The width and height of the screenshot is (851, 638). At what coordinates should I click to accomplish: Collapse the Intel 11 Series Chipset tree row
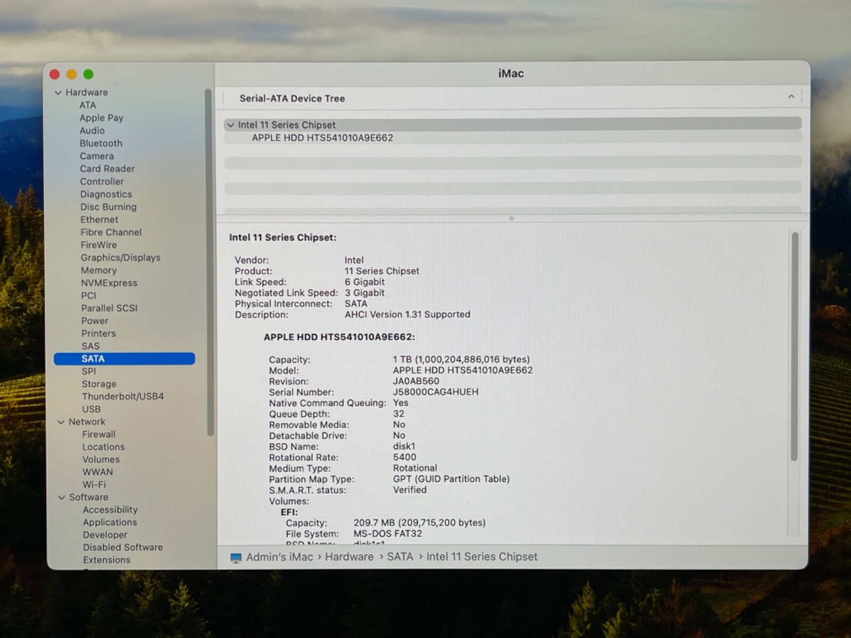point(230,125)
